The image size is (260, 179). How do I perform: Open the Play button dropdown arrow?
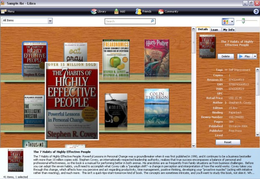255,56
